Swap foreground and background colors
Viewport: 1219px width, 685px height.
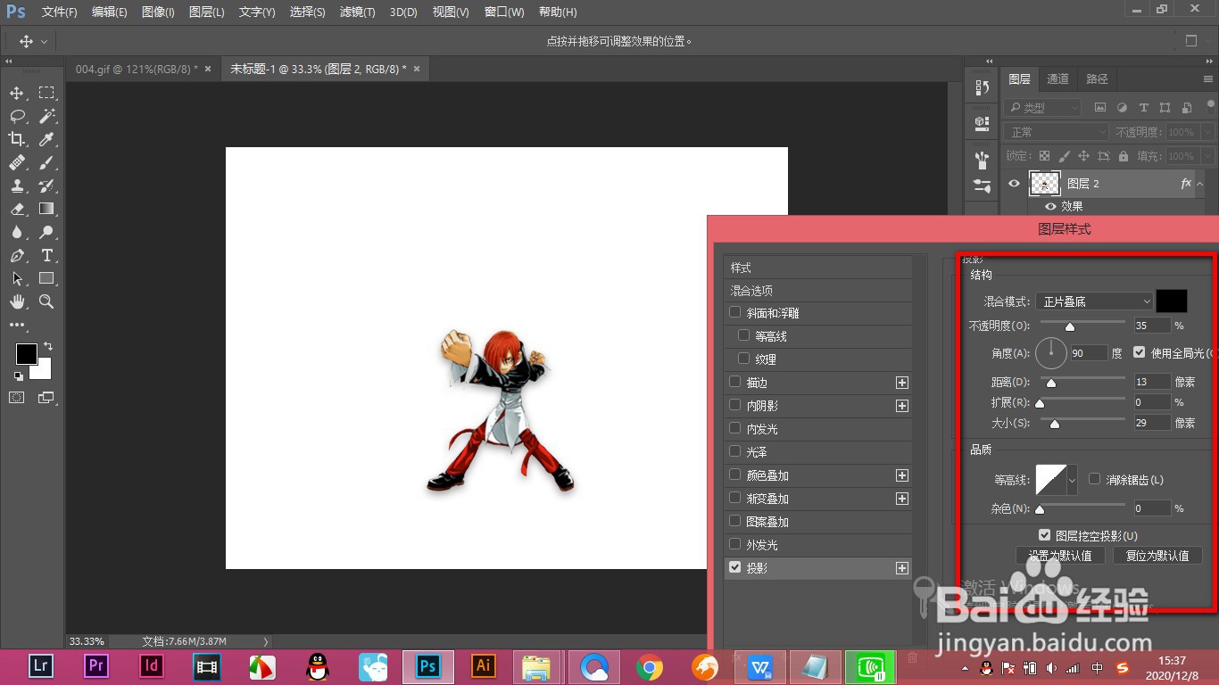coord(48,346)
